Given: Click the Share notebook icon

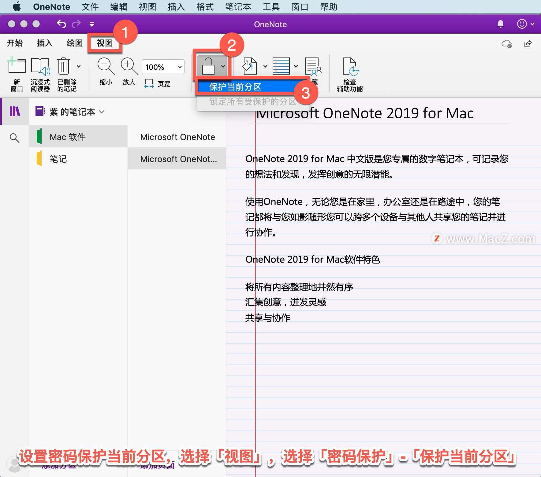Looking at the screenshot, I should pos(528,44).
